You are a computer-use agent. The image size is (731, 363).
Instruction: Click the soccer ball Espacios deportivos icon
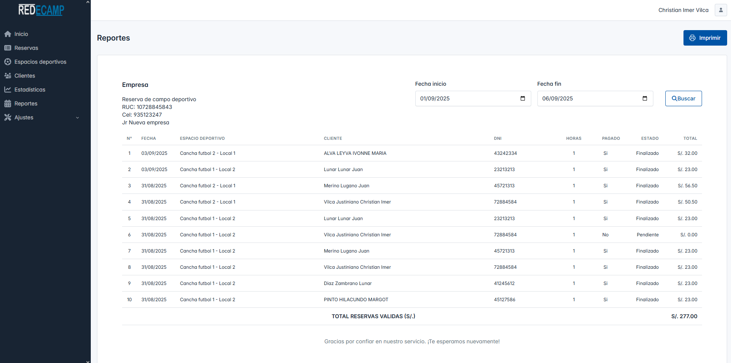point(8,62)
